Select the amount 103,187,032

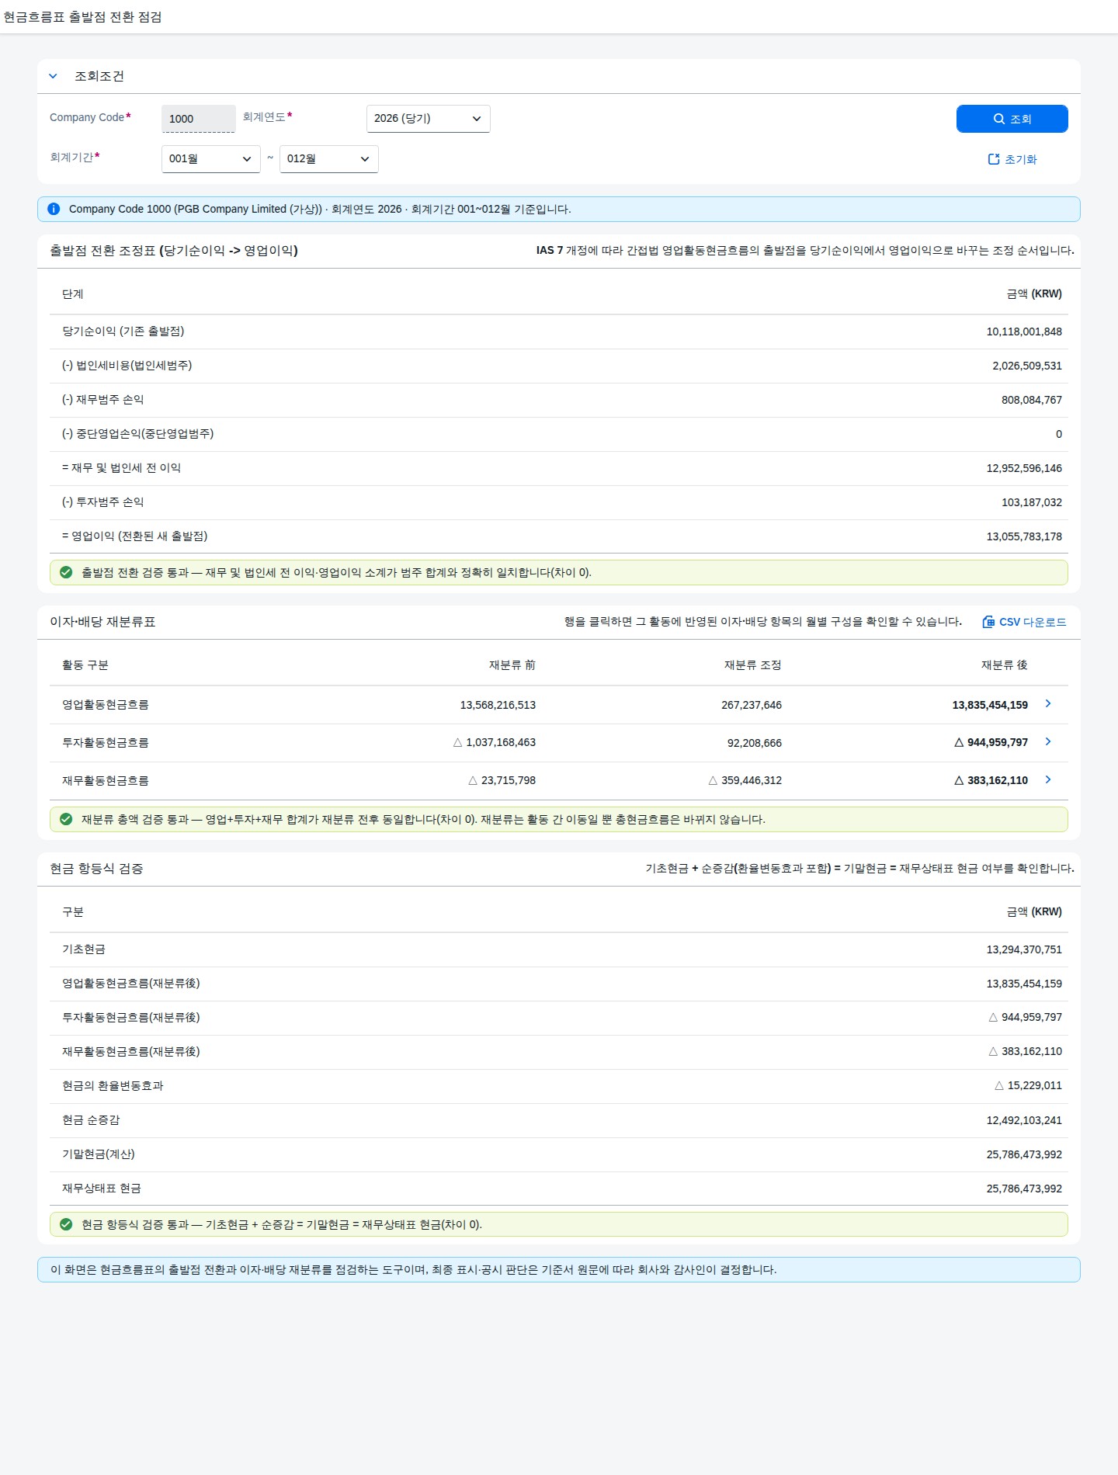pos(1031,502)
